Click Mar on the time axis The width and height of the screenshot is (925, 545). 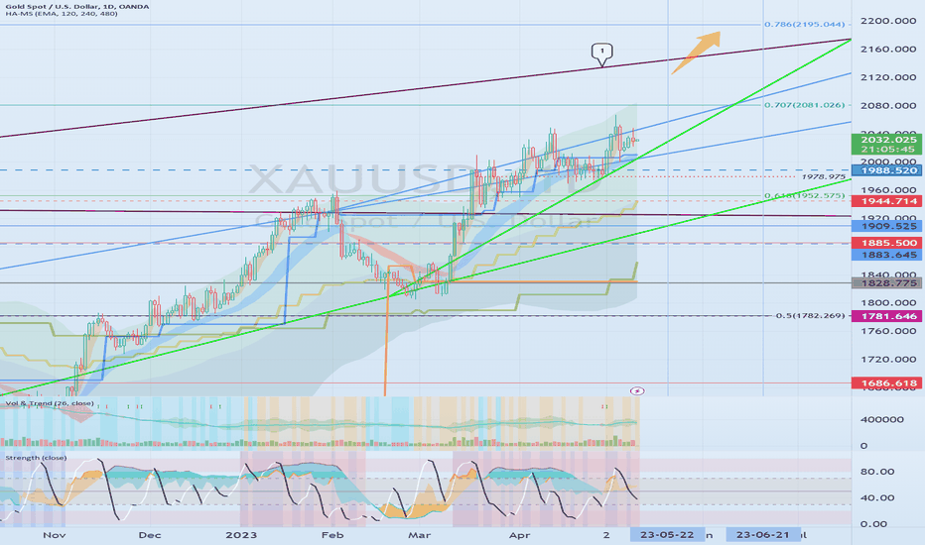point(420,535)
